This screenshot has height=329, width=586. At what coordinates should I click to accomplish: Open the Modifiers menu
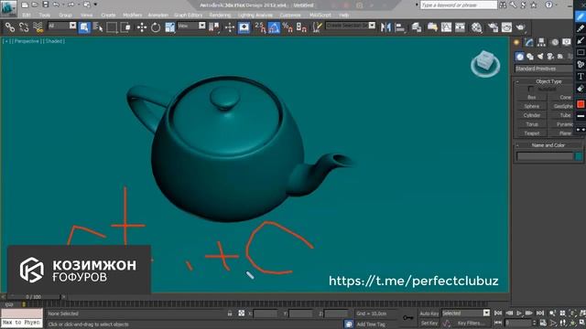coord(132,16)
